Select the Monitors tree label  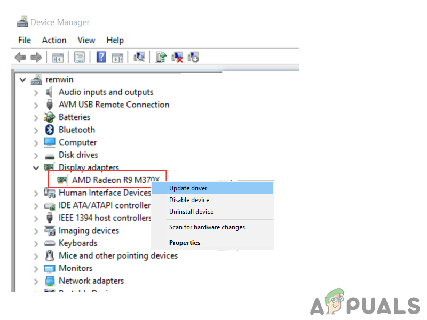point(76,268)
